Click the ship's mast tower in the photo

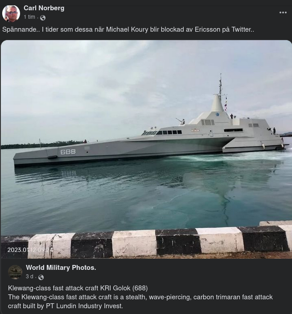tap(218, 100)
